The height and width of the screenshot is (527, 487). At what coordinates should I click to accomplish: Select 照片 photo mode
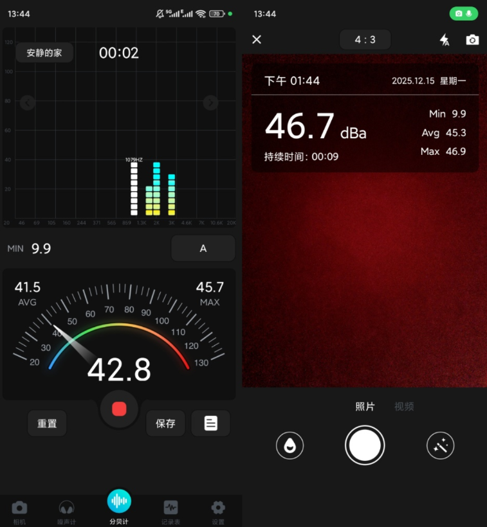[365, 406]
